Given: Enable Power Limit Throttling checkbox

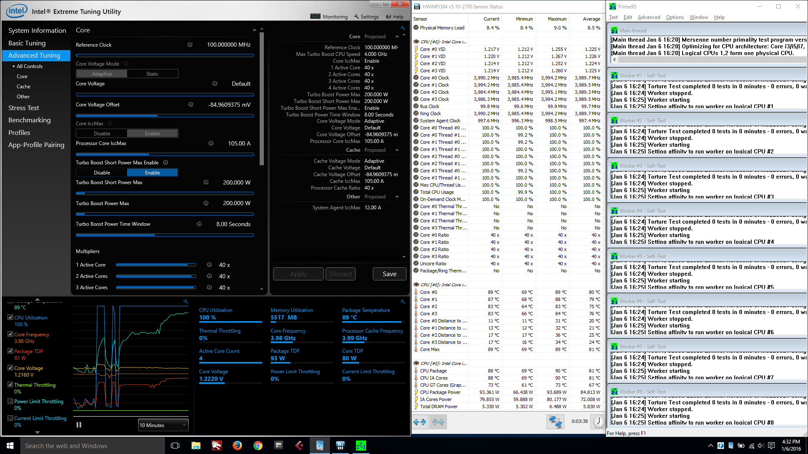Looking at the screenshot, I should pyautogui.click(x=10, y=401).
